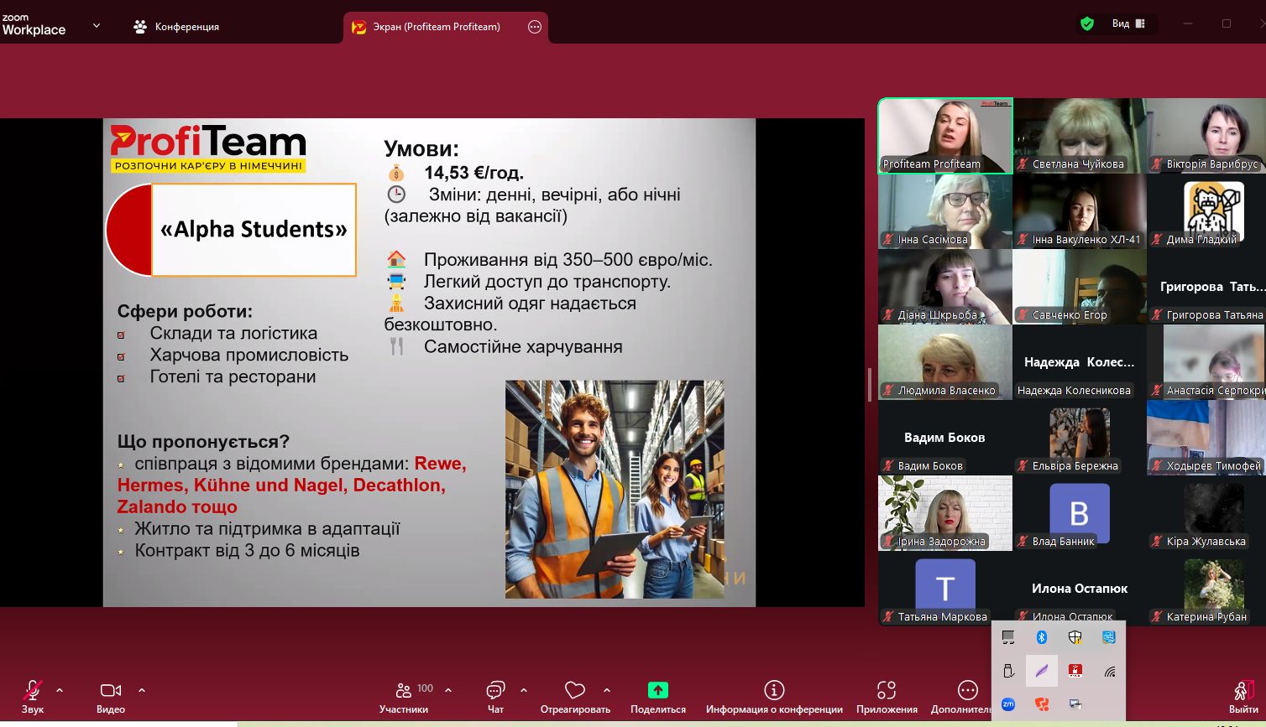Unmute microphone with the Звук button
1266x727 pixels.
click(x=33, y=698)
